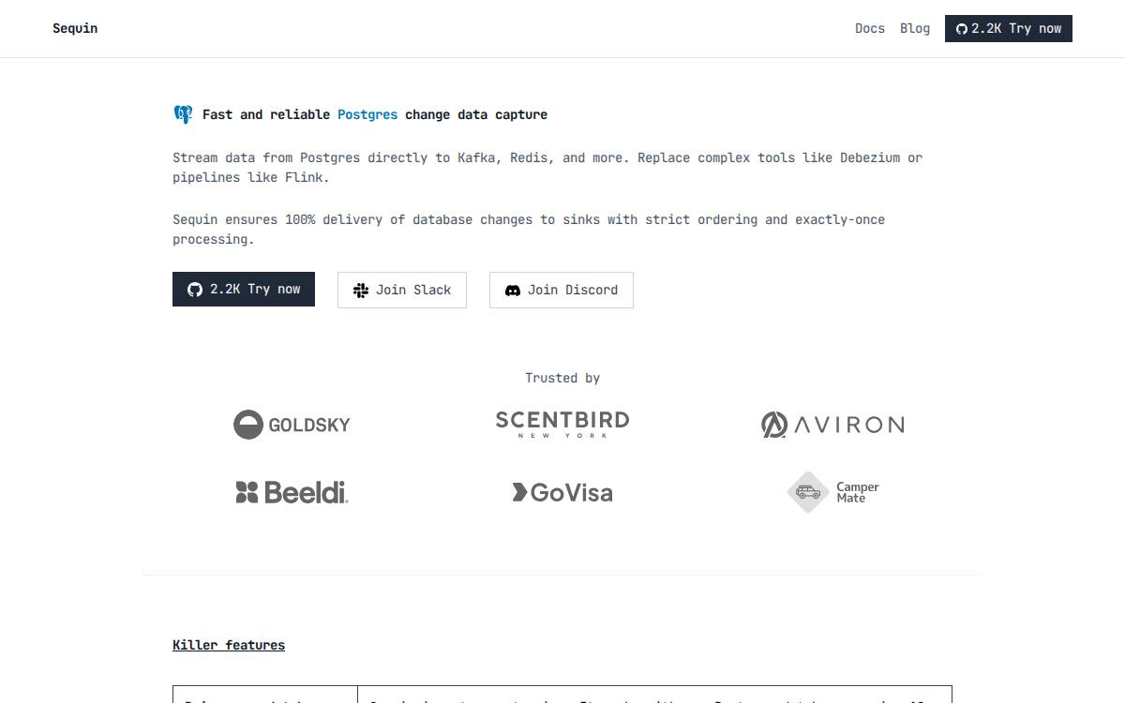
Task: Click the GitHub icon in main Try now button
Action: (x=195, y=290)
